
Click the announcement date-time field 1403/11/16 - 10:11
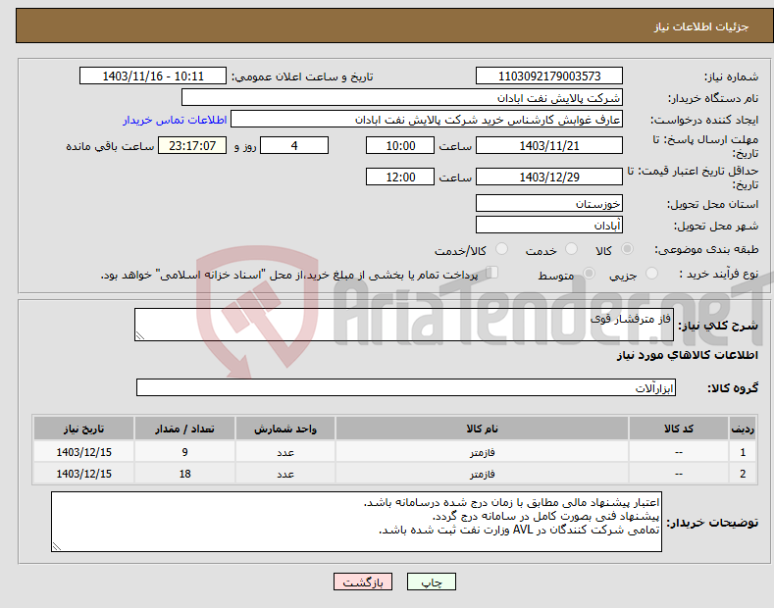[153, 76]
